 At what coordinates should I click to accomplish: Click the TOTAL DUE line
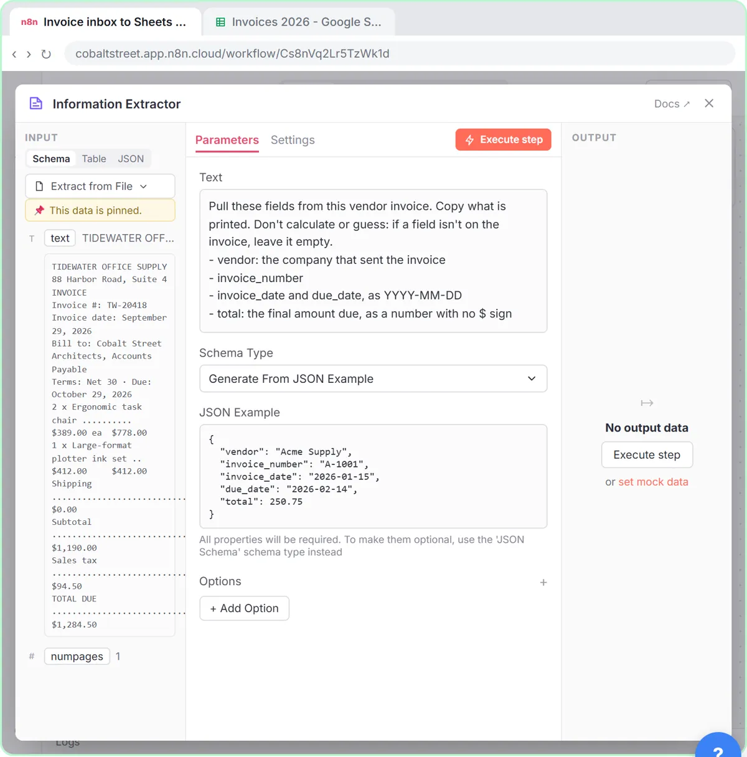(x=74, y=599)
